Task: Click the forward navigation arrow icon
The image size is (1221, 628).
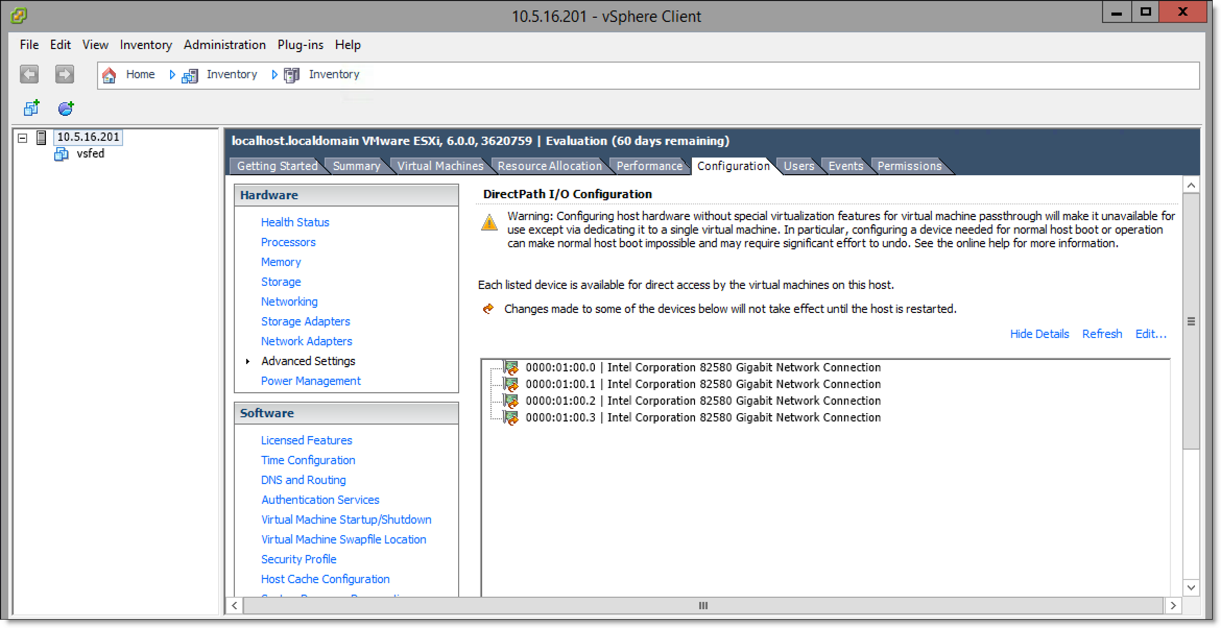Action: [x=65, y=74]
